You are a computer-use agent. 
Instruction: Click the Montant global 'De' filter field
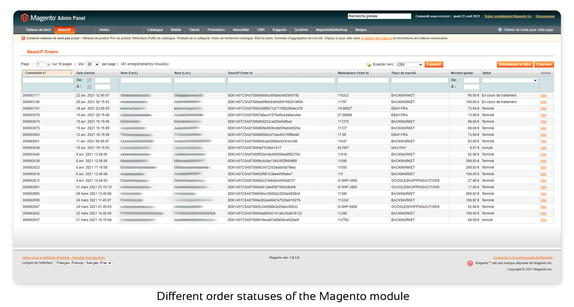click(471, 81)
